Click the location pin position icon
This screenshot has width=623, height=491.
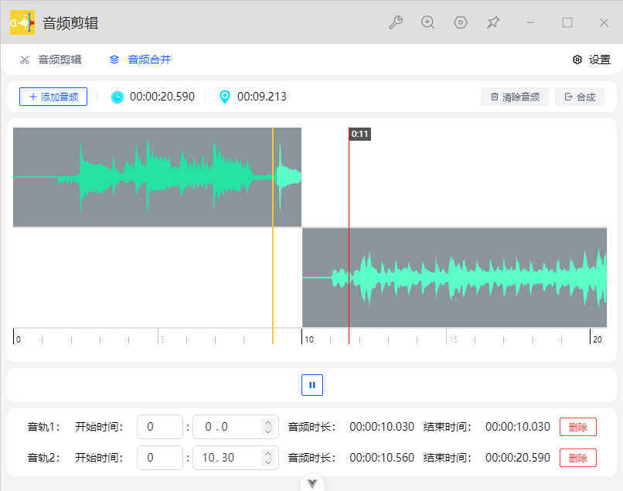tap(225, 97)
